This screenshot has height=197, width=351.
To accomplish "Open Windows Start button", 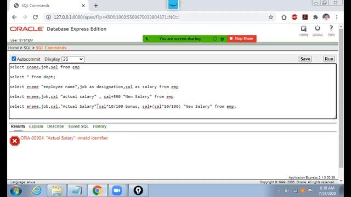I will coord(16,191).
